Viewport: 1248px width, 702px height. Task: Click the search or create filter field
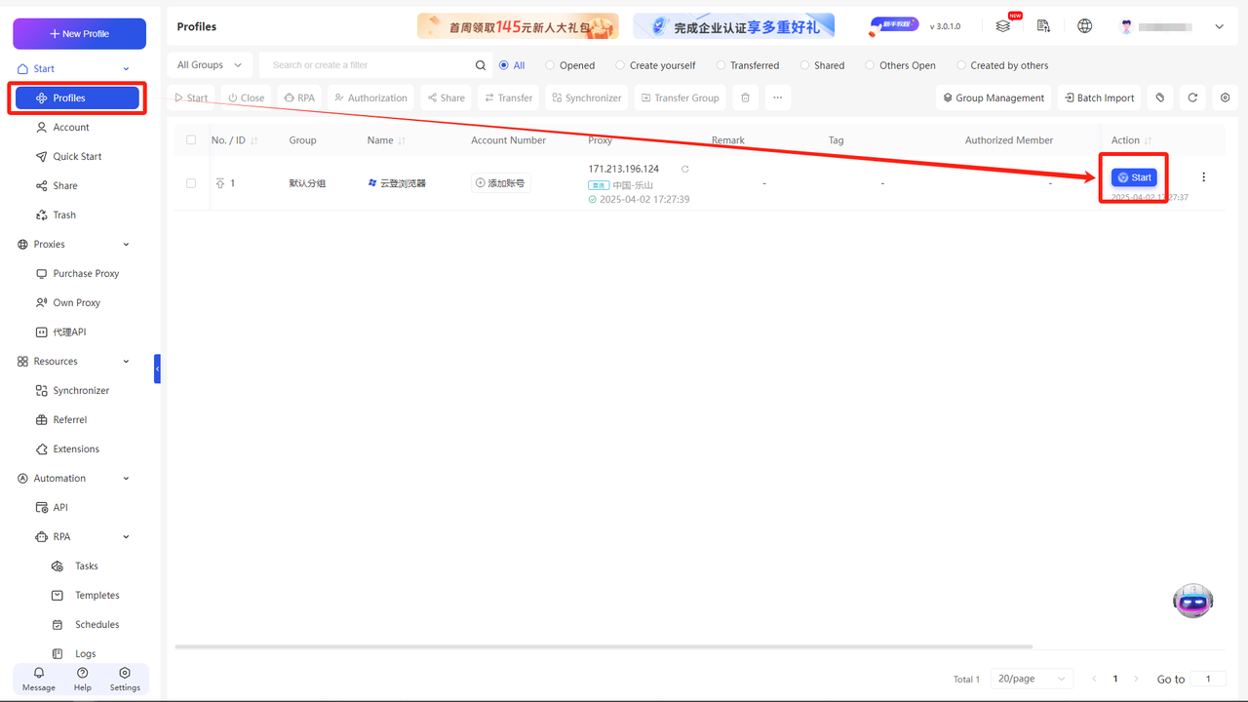[x=370, y=65]
